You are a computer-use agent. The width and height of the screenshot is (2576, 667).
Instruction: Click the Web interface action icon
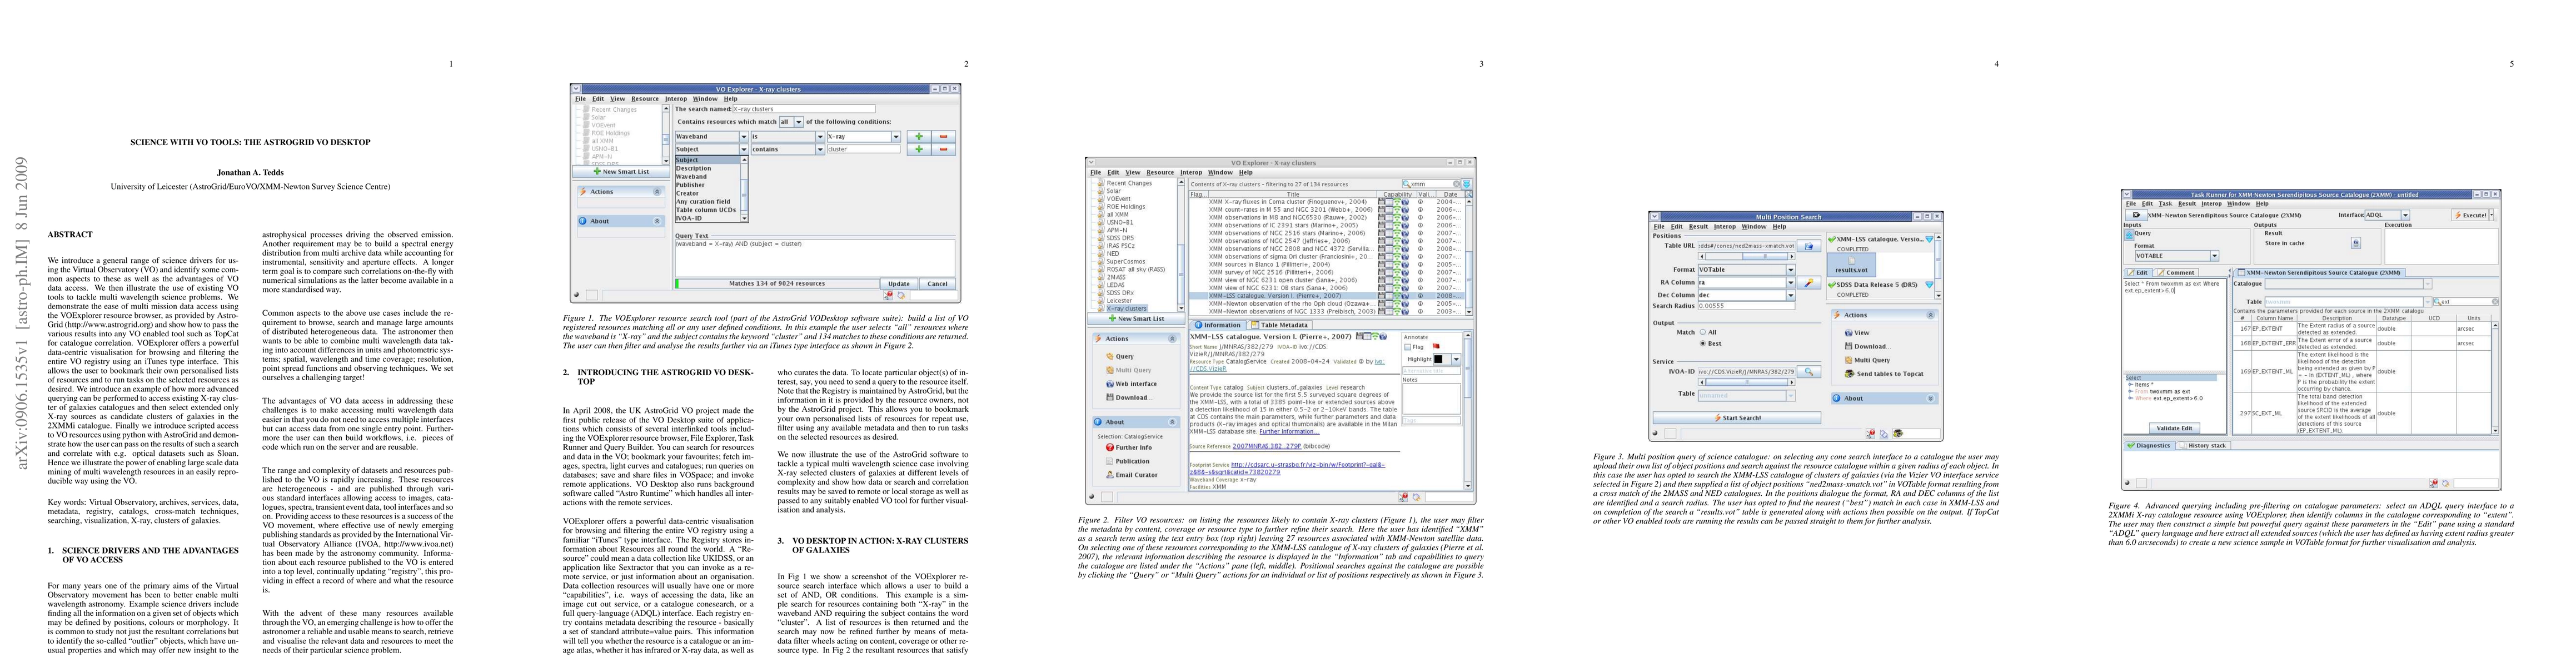point(1110,384)
